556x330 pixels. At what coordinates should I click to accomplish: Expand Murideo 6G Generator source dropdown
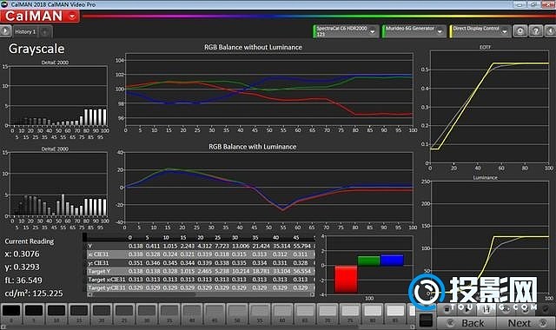click(440, 31)
